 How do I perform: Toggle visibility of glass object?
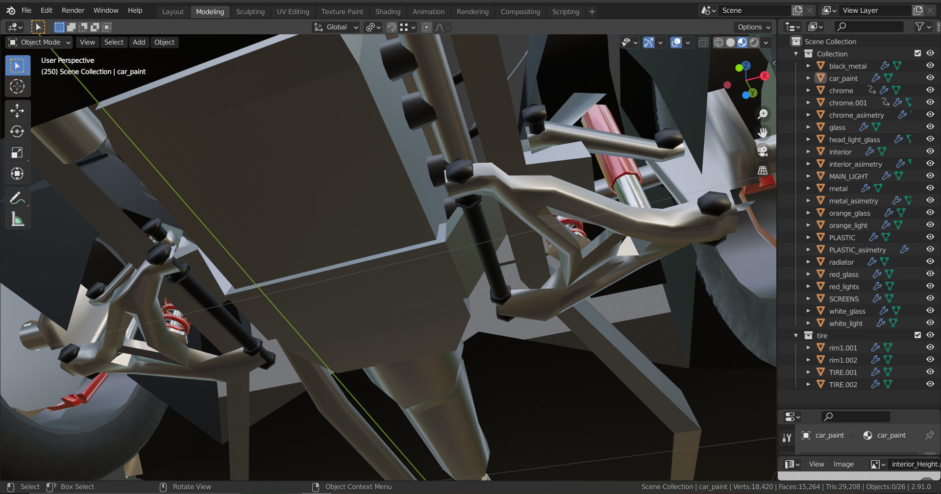(x=930, y=127)
